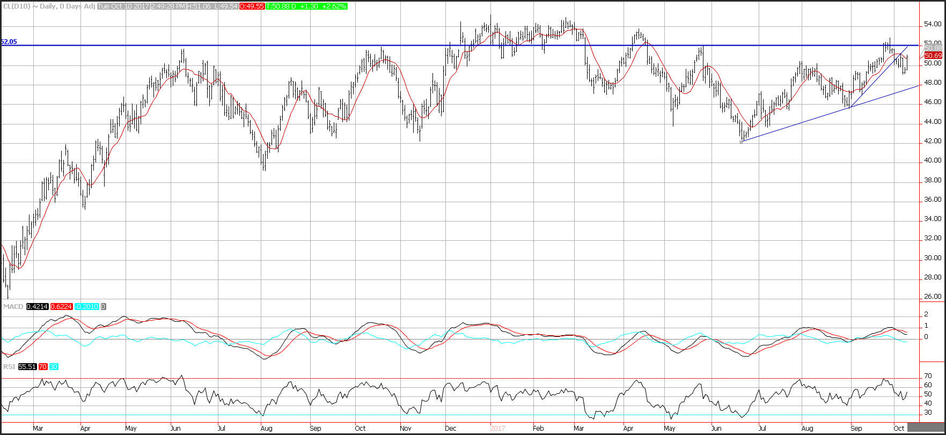The height and width of the screenshot is (435, 946).
Task: Click the black RSI value 55.51
Action: (27, 367)
